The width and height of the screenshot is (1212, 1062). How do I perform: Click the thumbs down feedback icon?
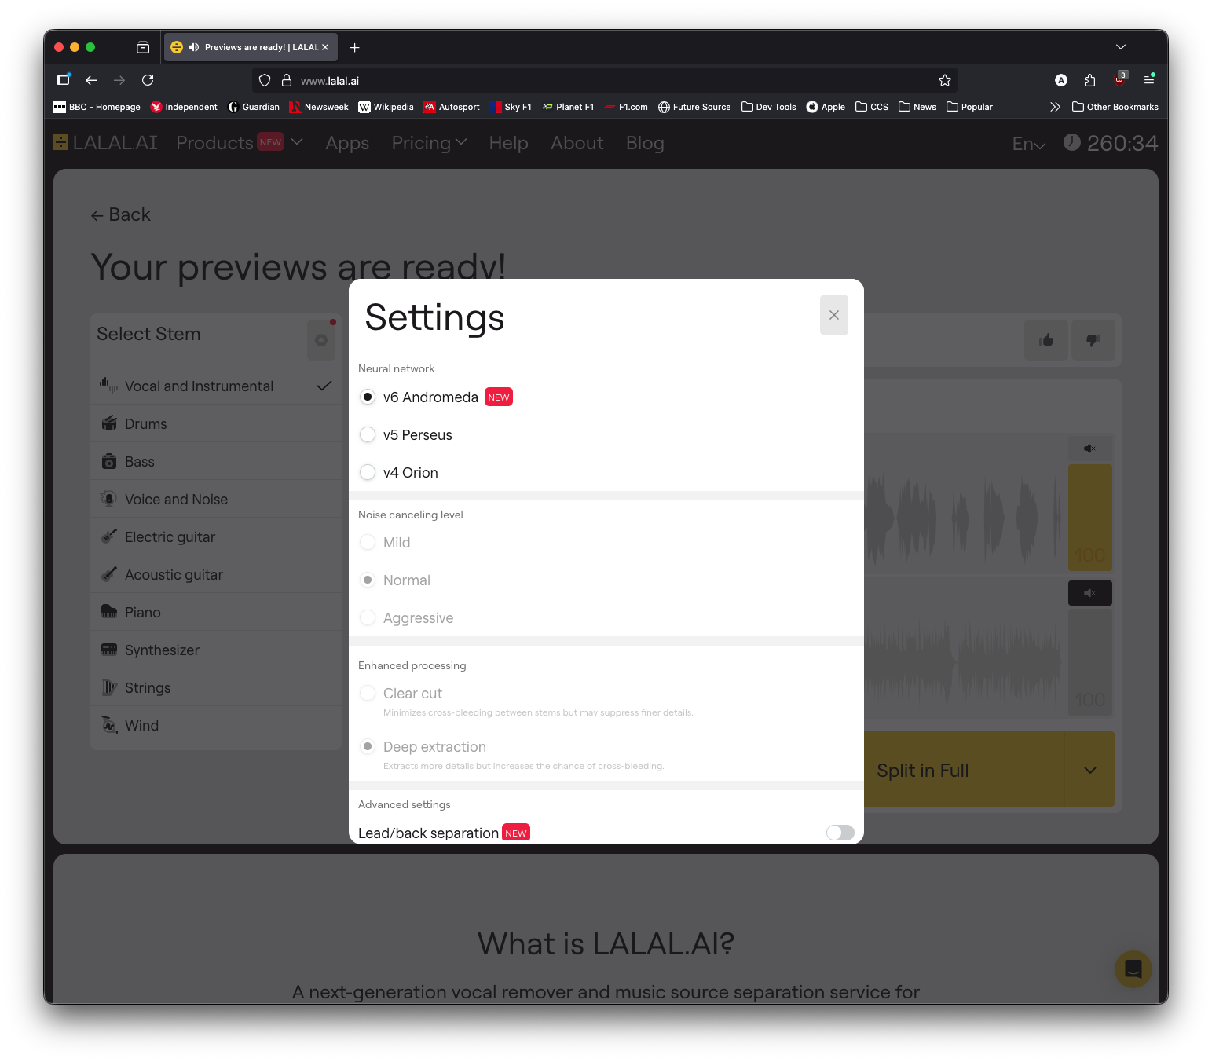[x=1093, y=340]
